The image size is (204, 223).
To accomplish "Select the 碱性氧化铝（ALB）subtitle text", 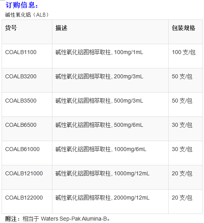I will click(27, 15).
